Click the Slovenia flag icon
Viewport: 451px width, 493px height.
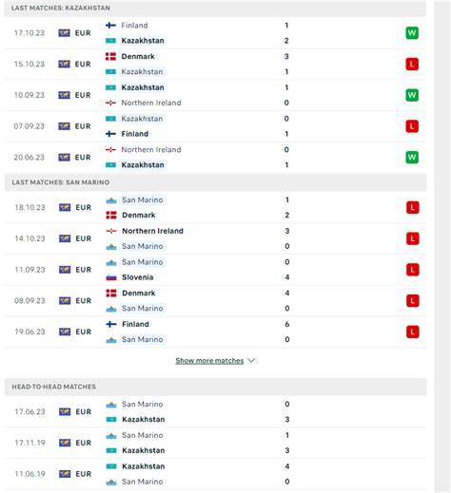tap(111, 277)
